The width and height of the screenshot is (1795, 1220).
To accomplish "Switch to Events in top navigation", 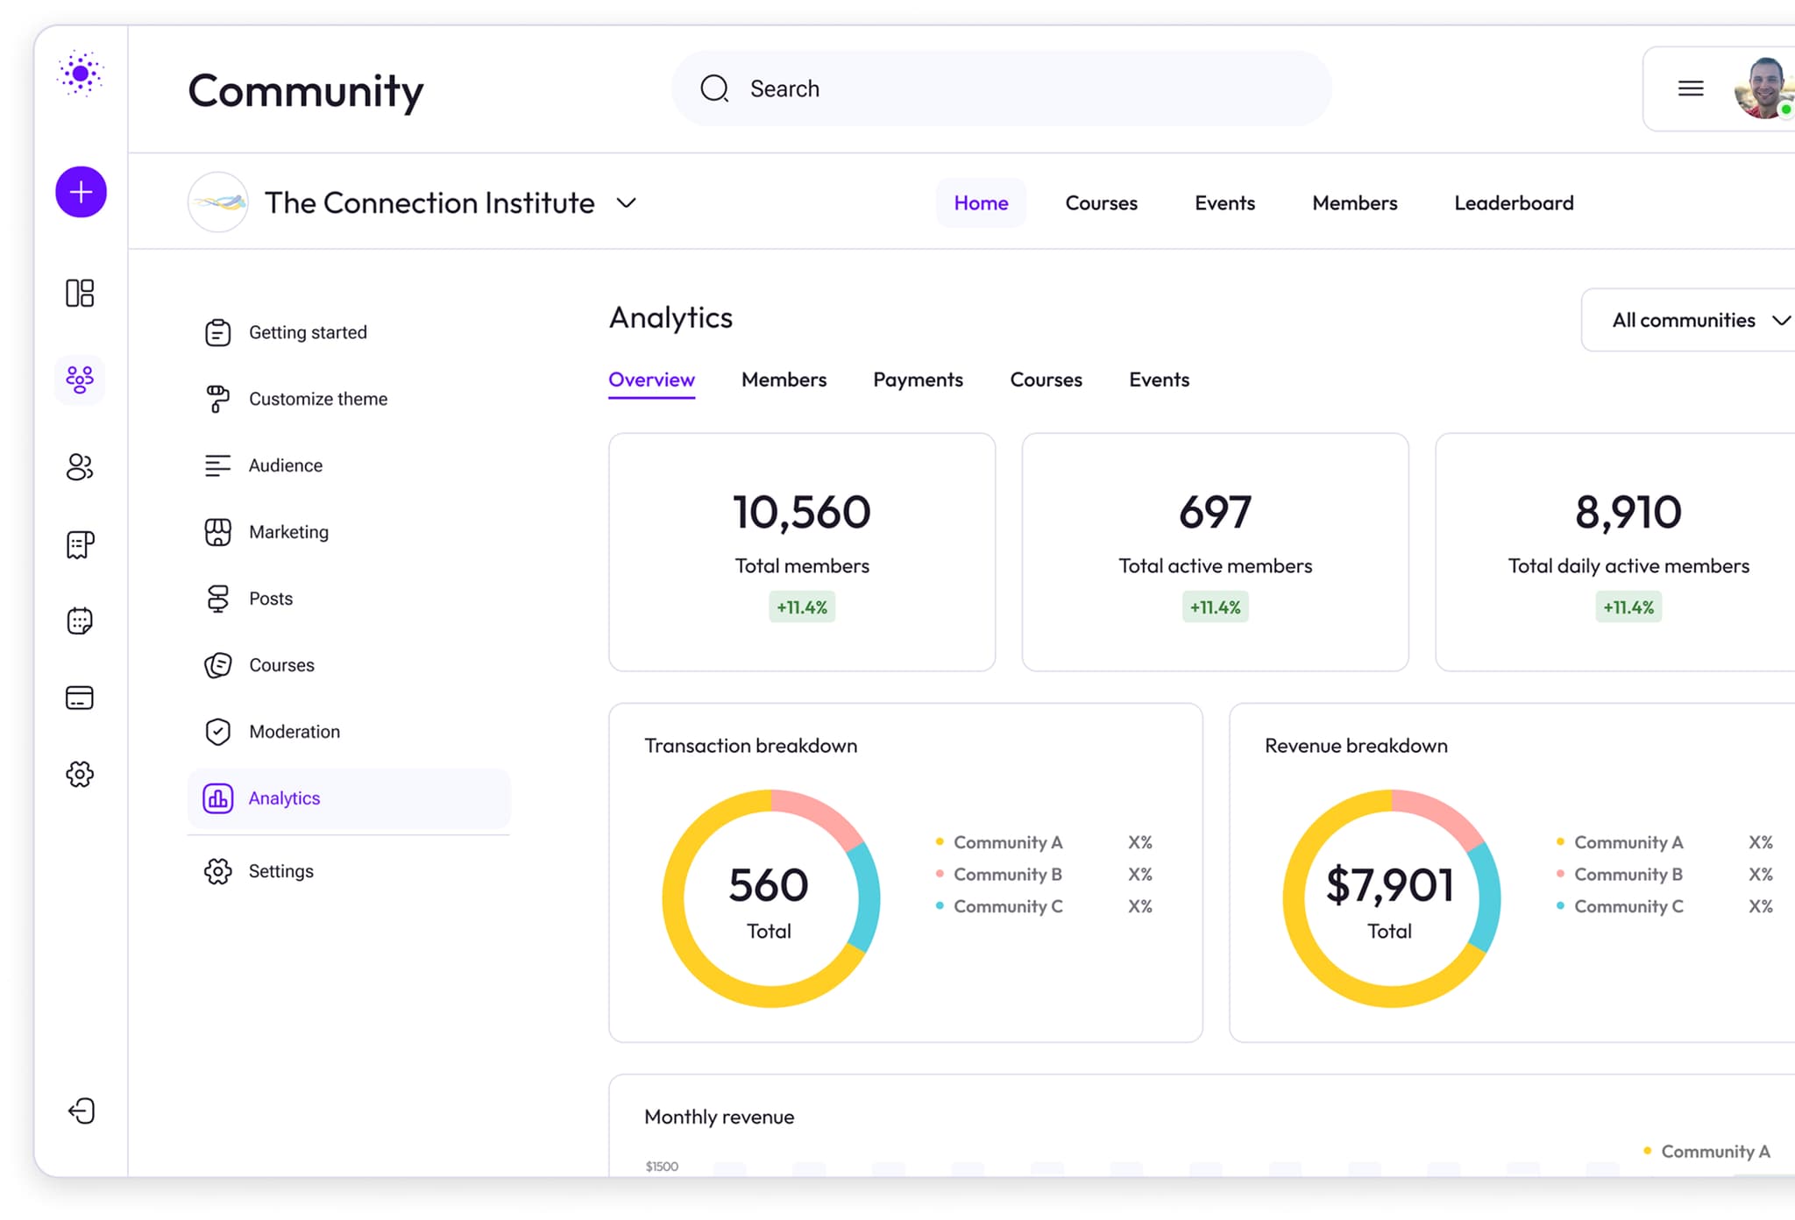I will (1224, 203).
